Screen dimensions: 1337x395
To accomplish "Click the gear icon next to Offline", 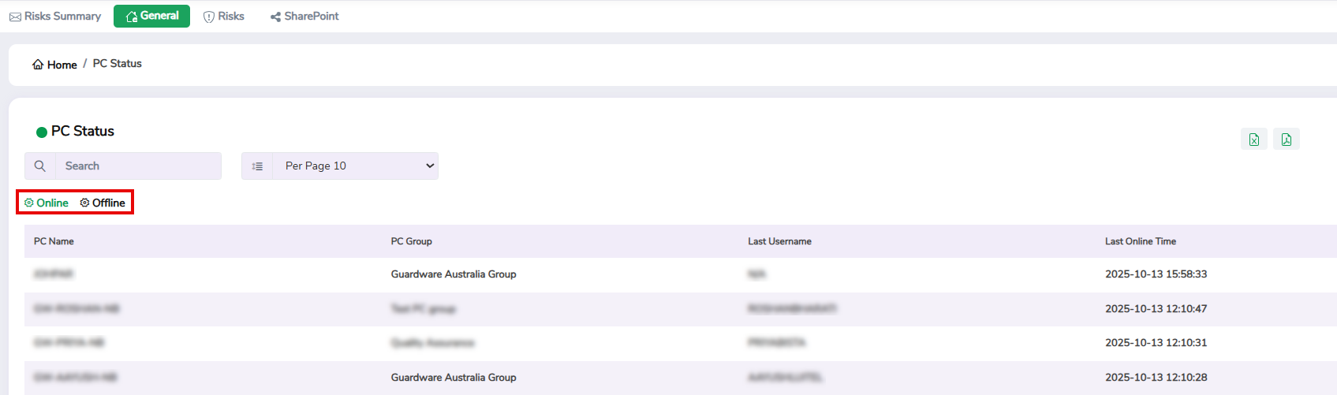I will point(84,203).
